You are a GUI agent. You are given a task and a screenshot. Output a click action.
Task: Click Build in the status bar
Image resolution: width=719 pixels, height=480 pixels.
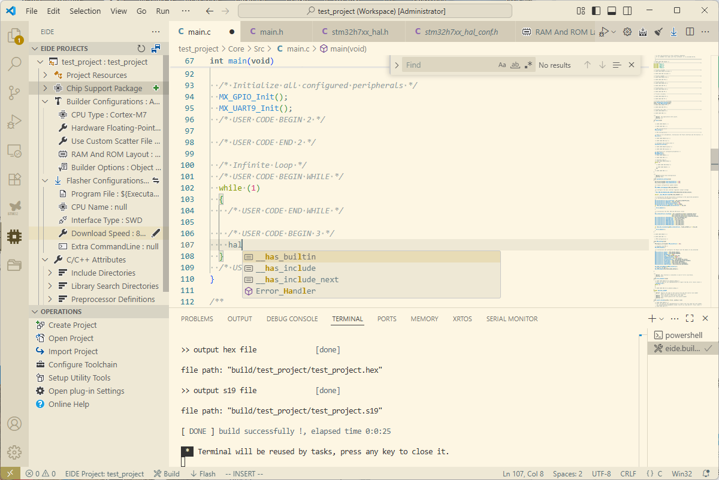tap(167, 473)
